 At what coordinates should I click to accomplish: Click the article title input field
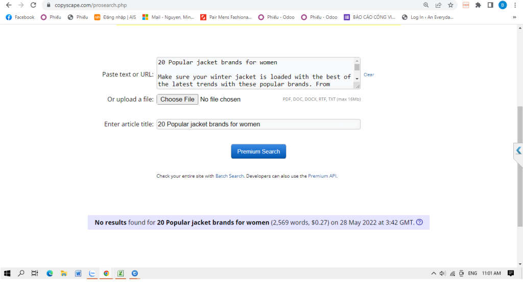(x=258, y=124)
